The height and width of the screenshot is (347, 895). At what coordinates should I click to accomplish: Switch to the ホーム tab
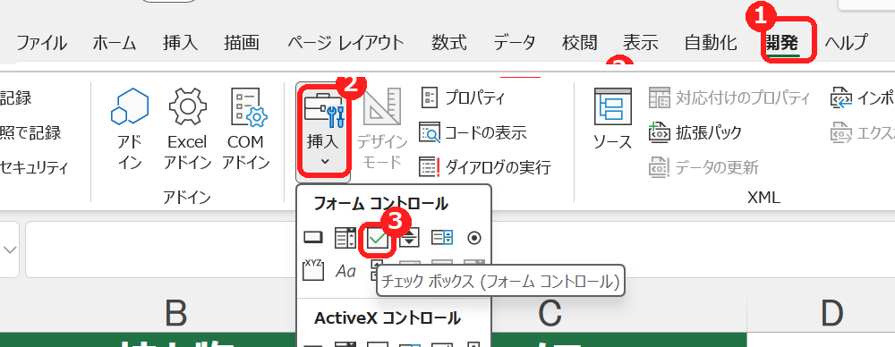(115, 43)
